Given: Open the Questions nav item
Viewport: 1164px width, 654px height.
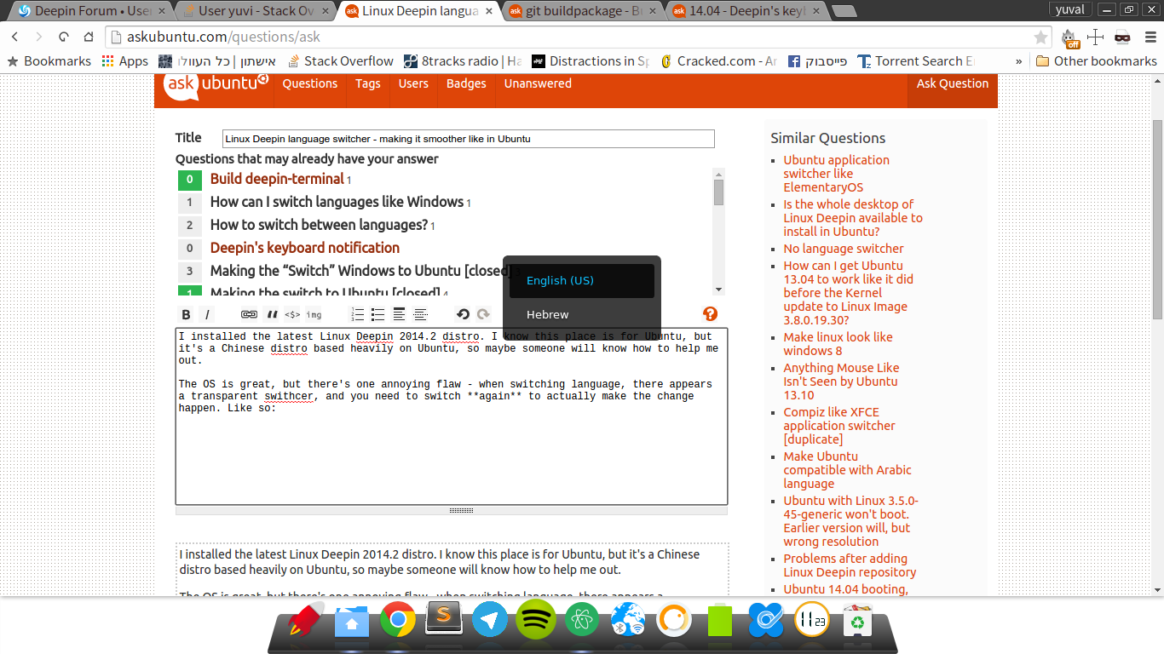Looking at the screenshot, I should (x=310, y=83).
